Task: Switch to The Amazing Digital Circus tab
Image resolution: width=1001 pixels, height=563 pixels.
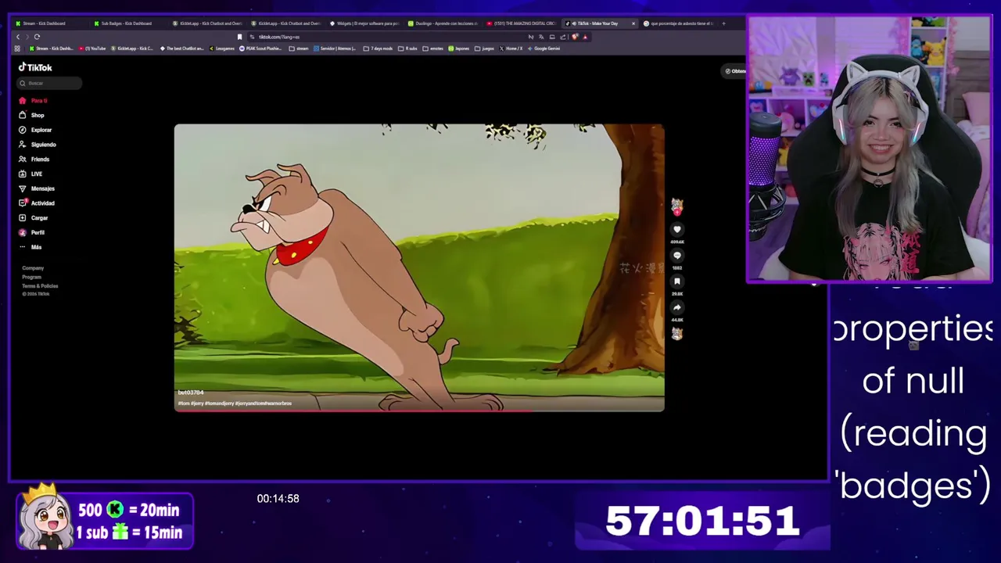Action: point(520,23)
